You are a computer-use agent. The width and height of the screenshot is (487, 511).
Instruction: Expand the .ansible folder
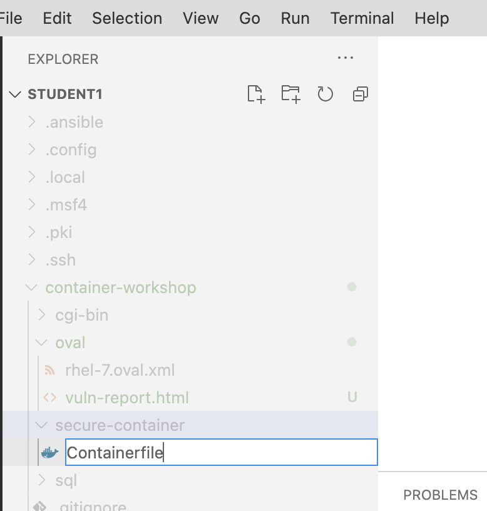coord(74,122)
